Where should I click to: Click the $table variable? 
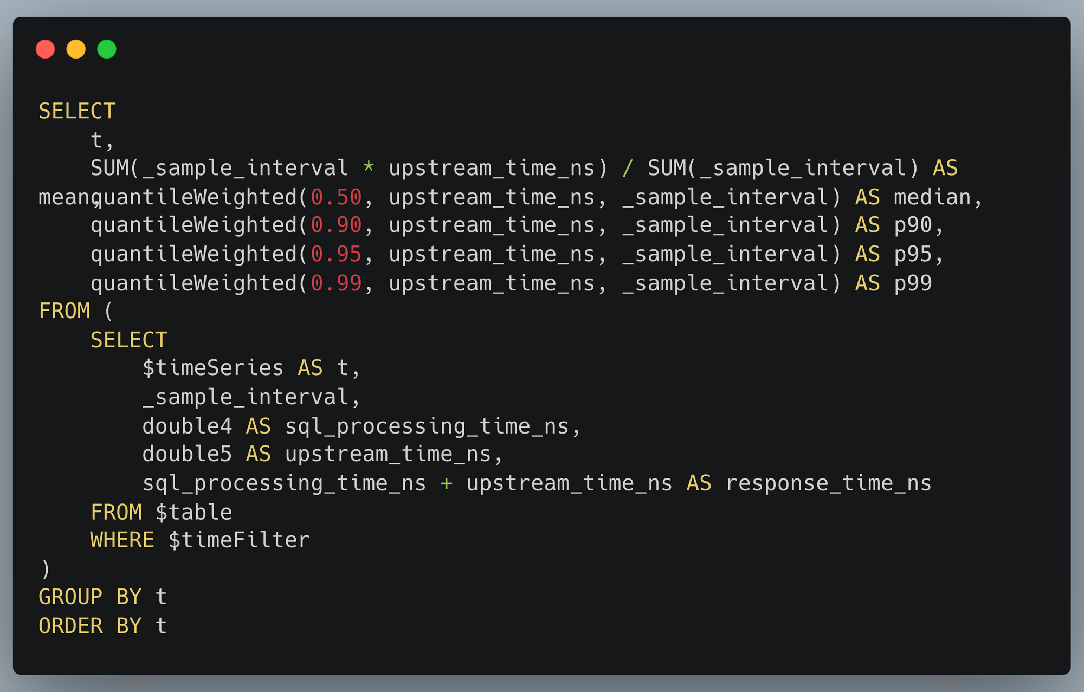pos(193,513)
